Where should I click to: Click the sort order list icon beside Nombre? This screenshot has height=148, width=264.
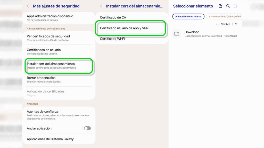[x=218, y=24]
